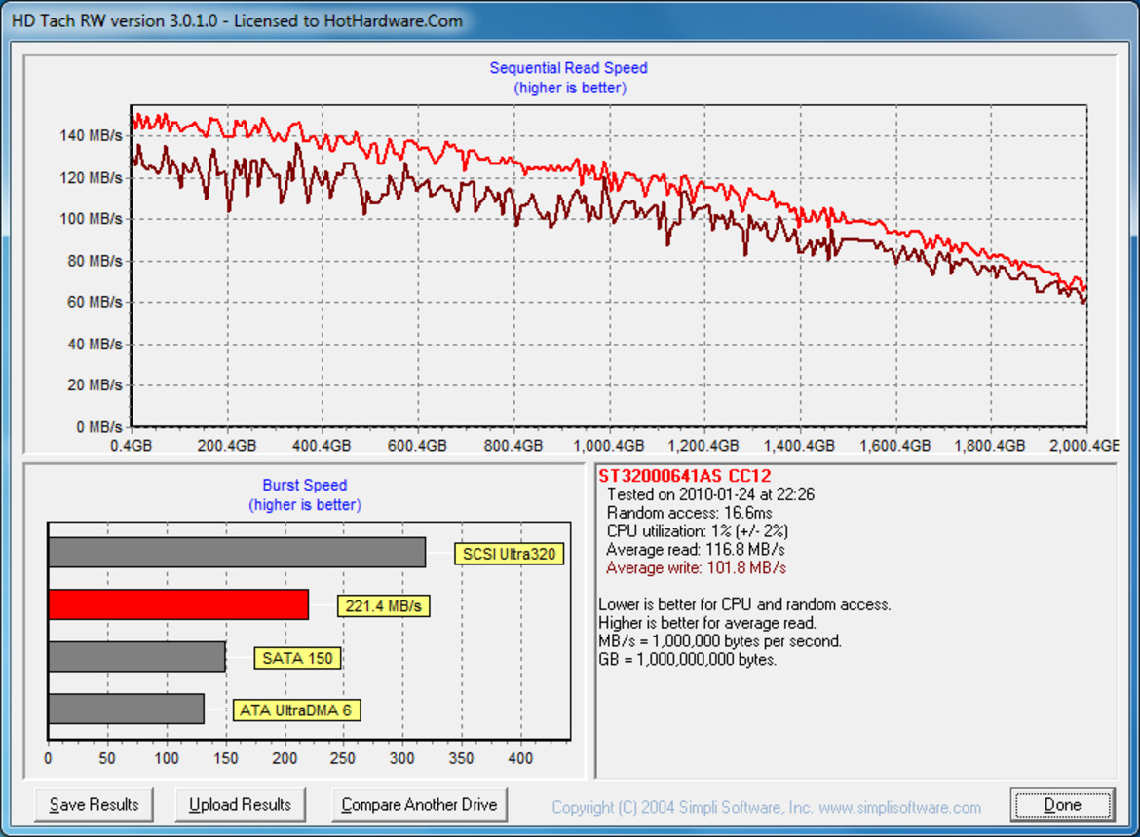Click 'GB = 1,000,000,000 bytes' note
This screenshot has width=1140, height=837.
point(688,659)
